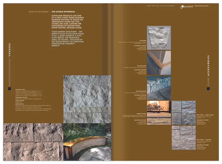Click vertical "Limestone Dimensional Veneers" title

pyautogui.click(x=10, y=65)
